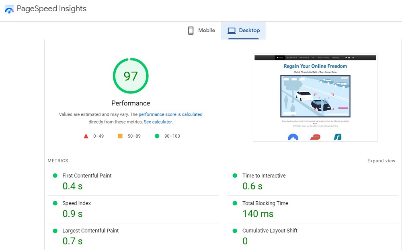
Task: Open the 'performance score is calculated' link
Action: point(170,114)
